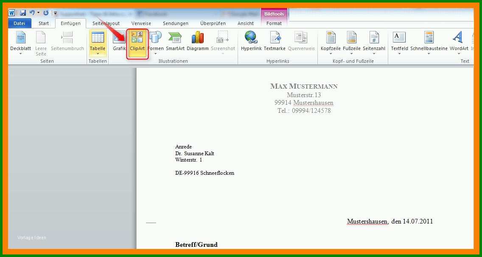Viewport: 482px width, 257px height.
Task: Switch to the Start tab
Action: click(x=44, y=23)
